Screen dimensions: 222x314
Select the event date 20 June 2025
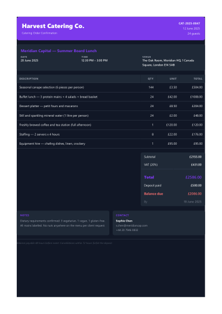(29, 61)
